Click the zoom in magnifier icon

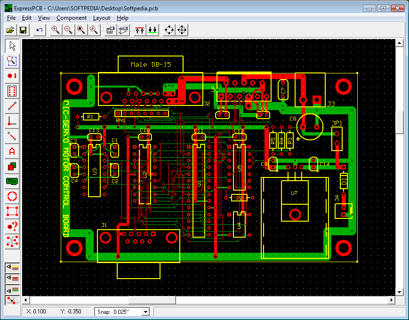(x=56, y=30)
